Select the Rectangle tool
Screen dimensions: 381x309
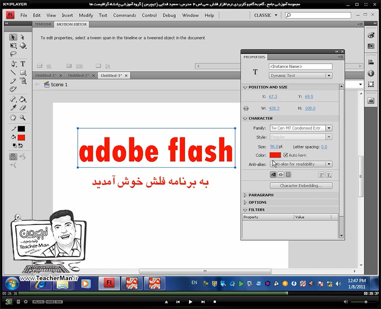tap(23, 72)
